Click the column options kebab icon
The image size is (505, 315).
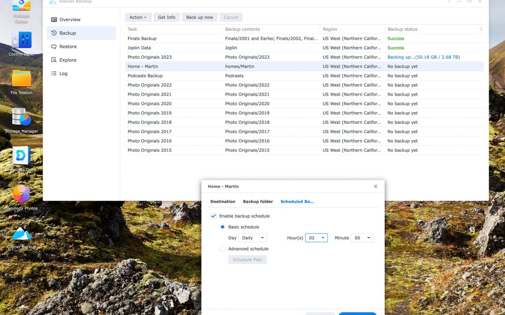[x=481, y=29]
